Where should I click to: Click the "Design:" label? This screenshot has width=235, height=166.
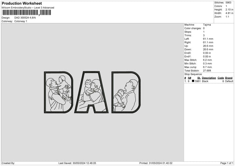tap(6, 18)
